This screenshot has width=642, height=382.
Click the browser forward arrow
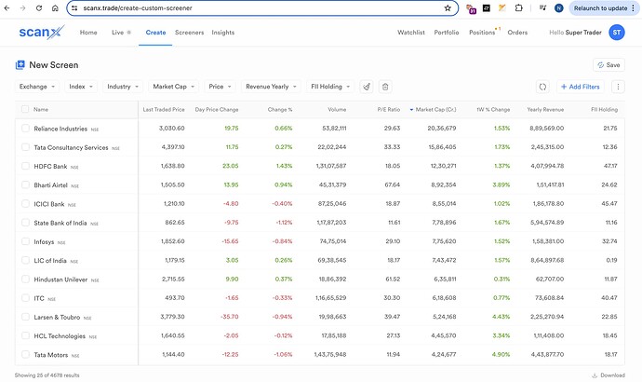pyautogui.click(x=23, y=7)
